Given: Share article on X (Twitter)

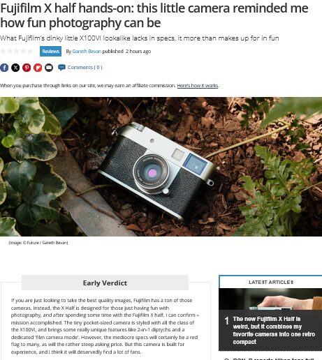Looking at the screenshot, I should tap(15, 68).
